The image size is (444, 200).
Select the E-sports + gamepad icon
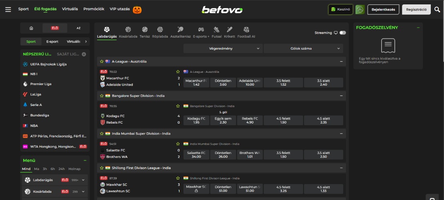201,30
